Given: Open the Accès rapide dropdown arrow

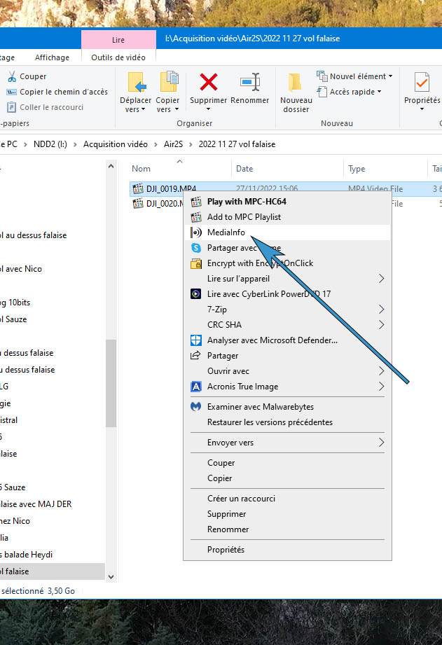Looking at the screenshot, I should coord(379,92).
